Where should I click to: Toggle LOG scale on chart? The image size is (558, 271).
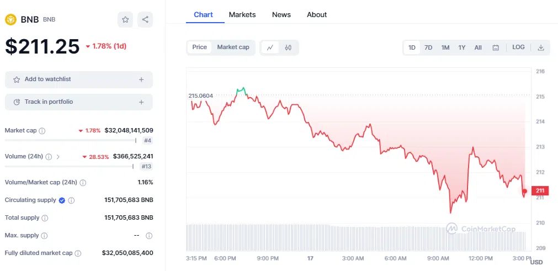pos(518,47)
